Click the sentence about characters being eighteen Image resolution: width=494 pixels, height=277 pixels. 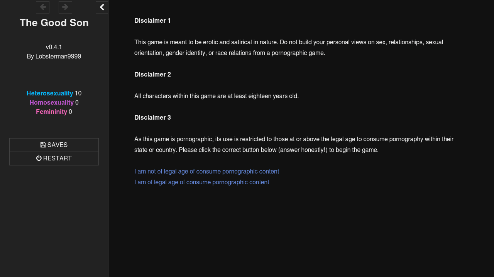click(217, 96)
